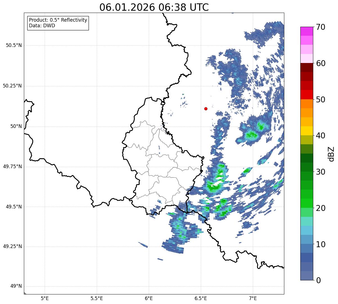
Task: Pick the magenta swatch at colorbar top
Action: (x=307, y=31)
